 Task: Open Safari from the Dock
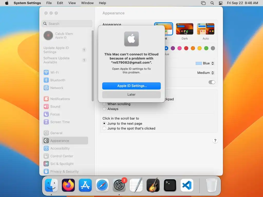[102, 185]
